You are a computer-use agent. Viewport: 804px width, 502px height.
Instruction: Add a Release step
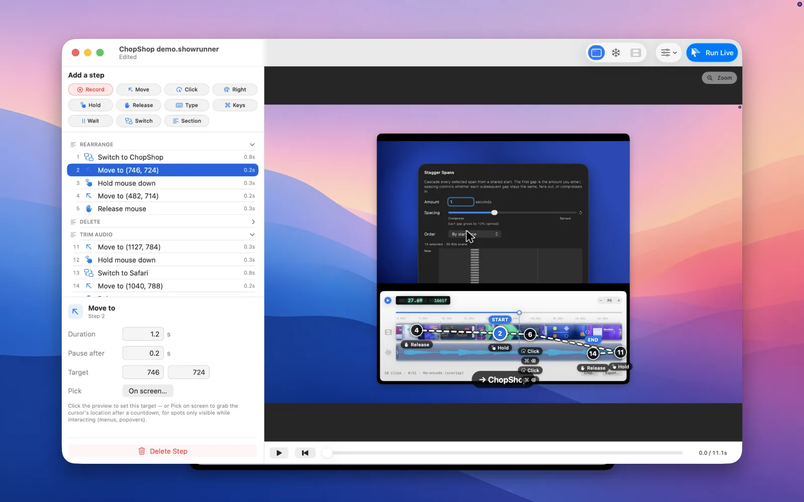(139, 105)
